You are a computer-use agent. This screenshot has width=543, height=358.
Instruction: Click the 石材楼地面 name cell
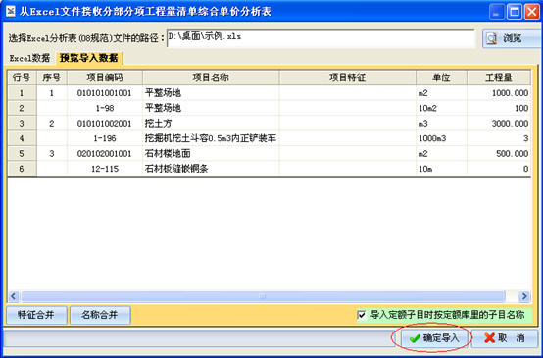pos(211,154)
